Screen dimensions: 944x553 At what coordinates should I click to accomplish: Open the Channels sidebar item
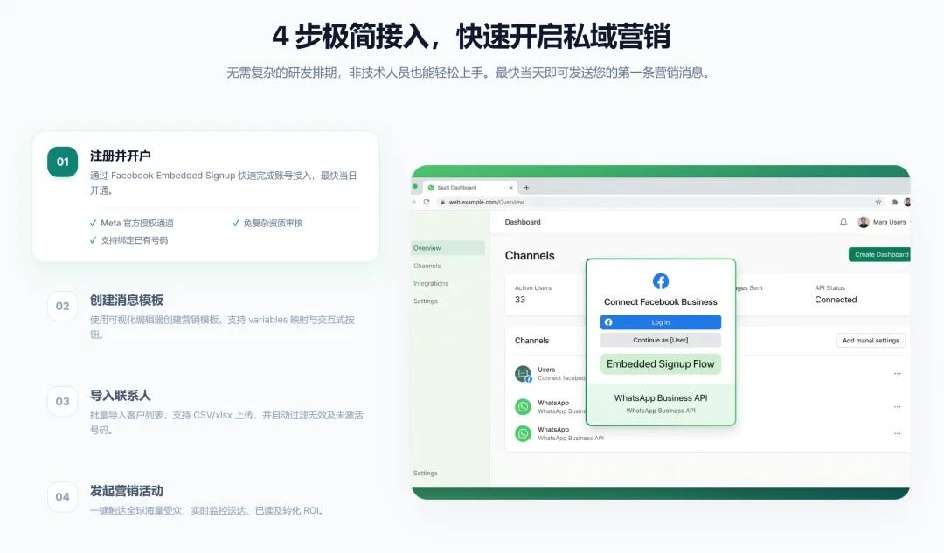(427, 266)
